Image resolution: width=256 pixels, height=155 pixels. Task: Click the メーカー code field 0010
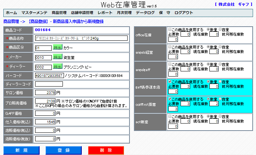43,57
